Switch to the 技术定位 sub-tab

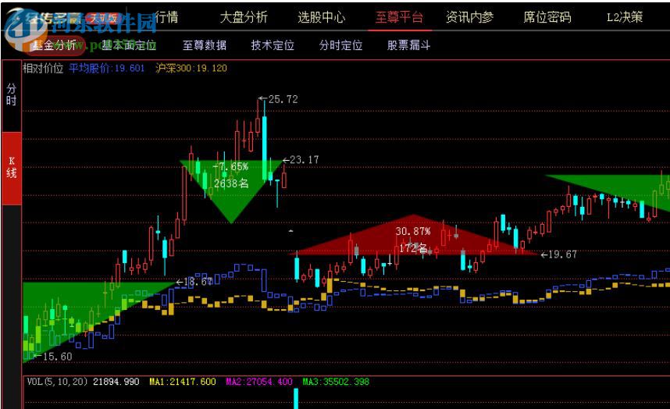coord(273,45)
